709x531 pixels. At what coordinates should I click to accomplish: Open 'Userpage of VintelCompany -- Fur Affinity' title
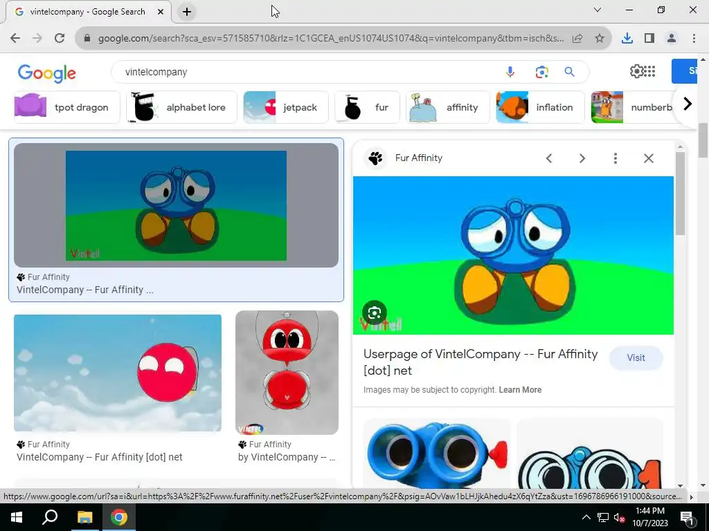coord(481,362)
